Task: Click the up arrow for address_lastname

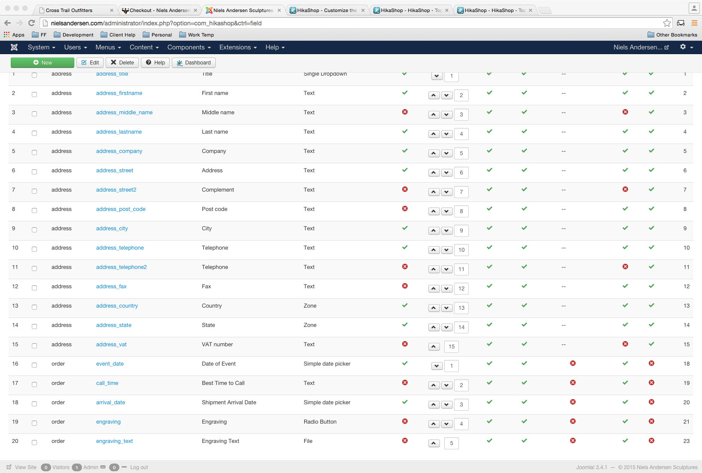Action: click(434, 134)
